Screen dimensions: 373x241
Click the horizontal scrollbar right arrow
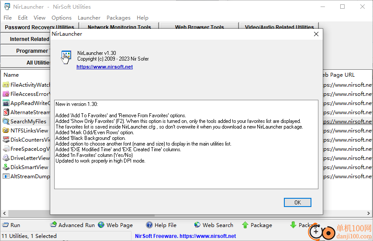coord(369,213)
